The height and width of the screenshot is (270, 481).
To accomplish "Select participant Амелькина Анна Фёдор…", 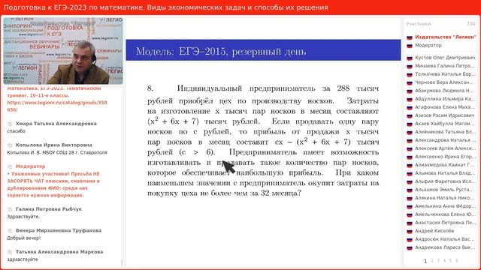I will click(x=445, y=206).
